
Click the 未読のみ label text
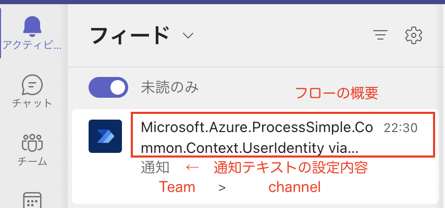point(170,88)
